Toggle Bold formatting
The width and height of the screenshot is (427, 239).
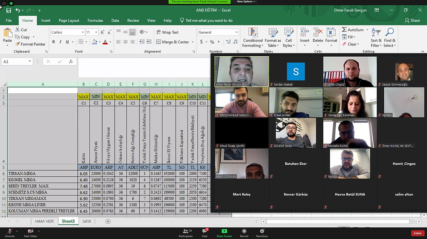(x=53, y=42)
